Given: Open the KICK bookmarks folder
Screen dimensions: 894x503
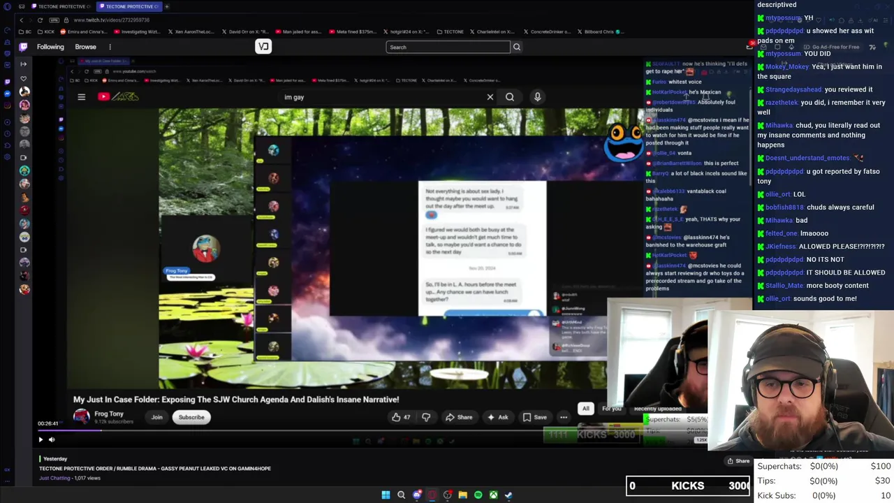Looking at the screenshot, I should pos(45,31).
